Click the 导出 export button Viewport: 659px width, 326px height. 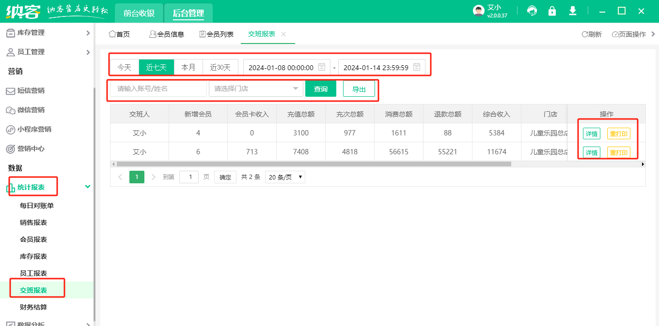coord(359,89)
